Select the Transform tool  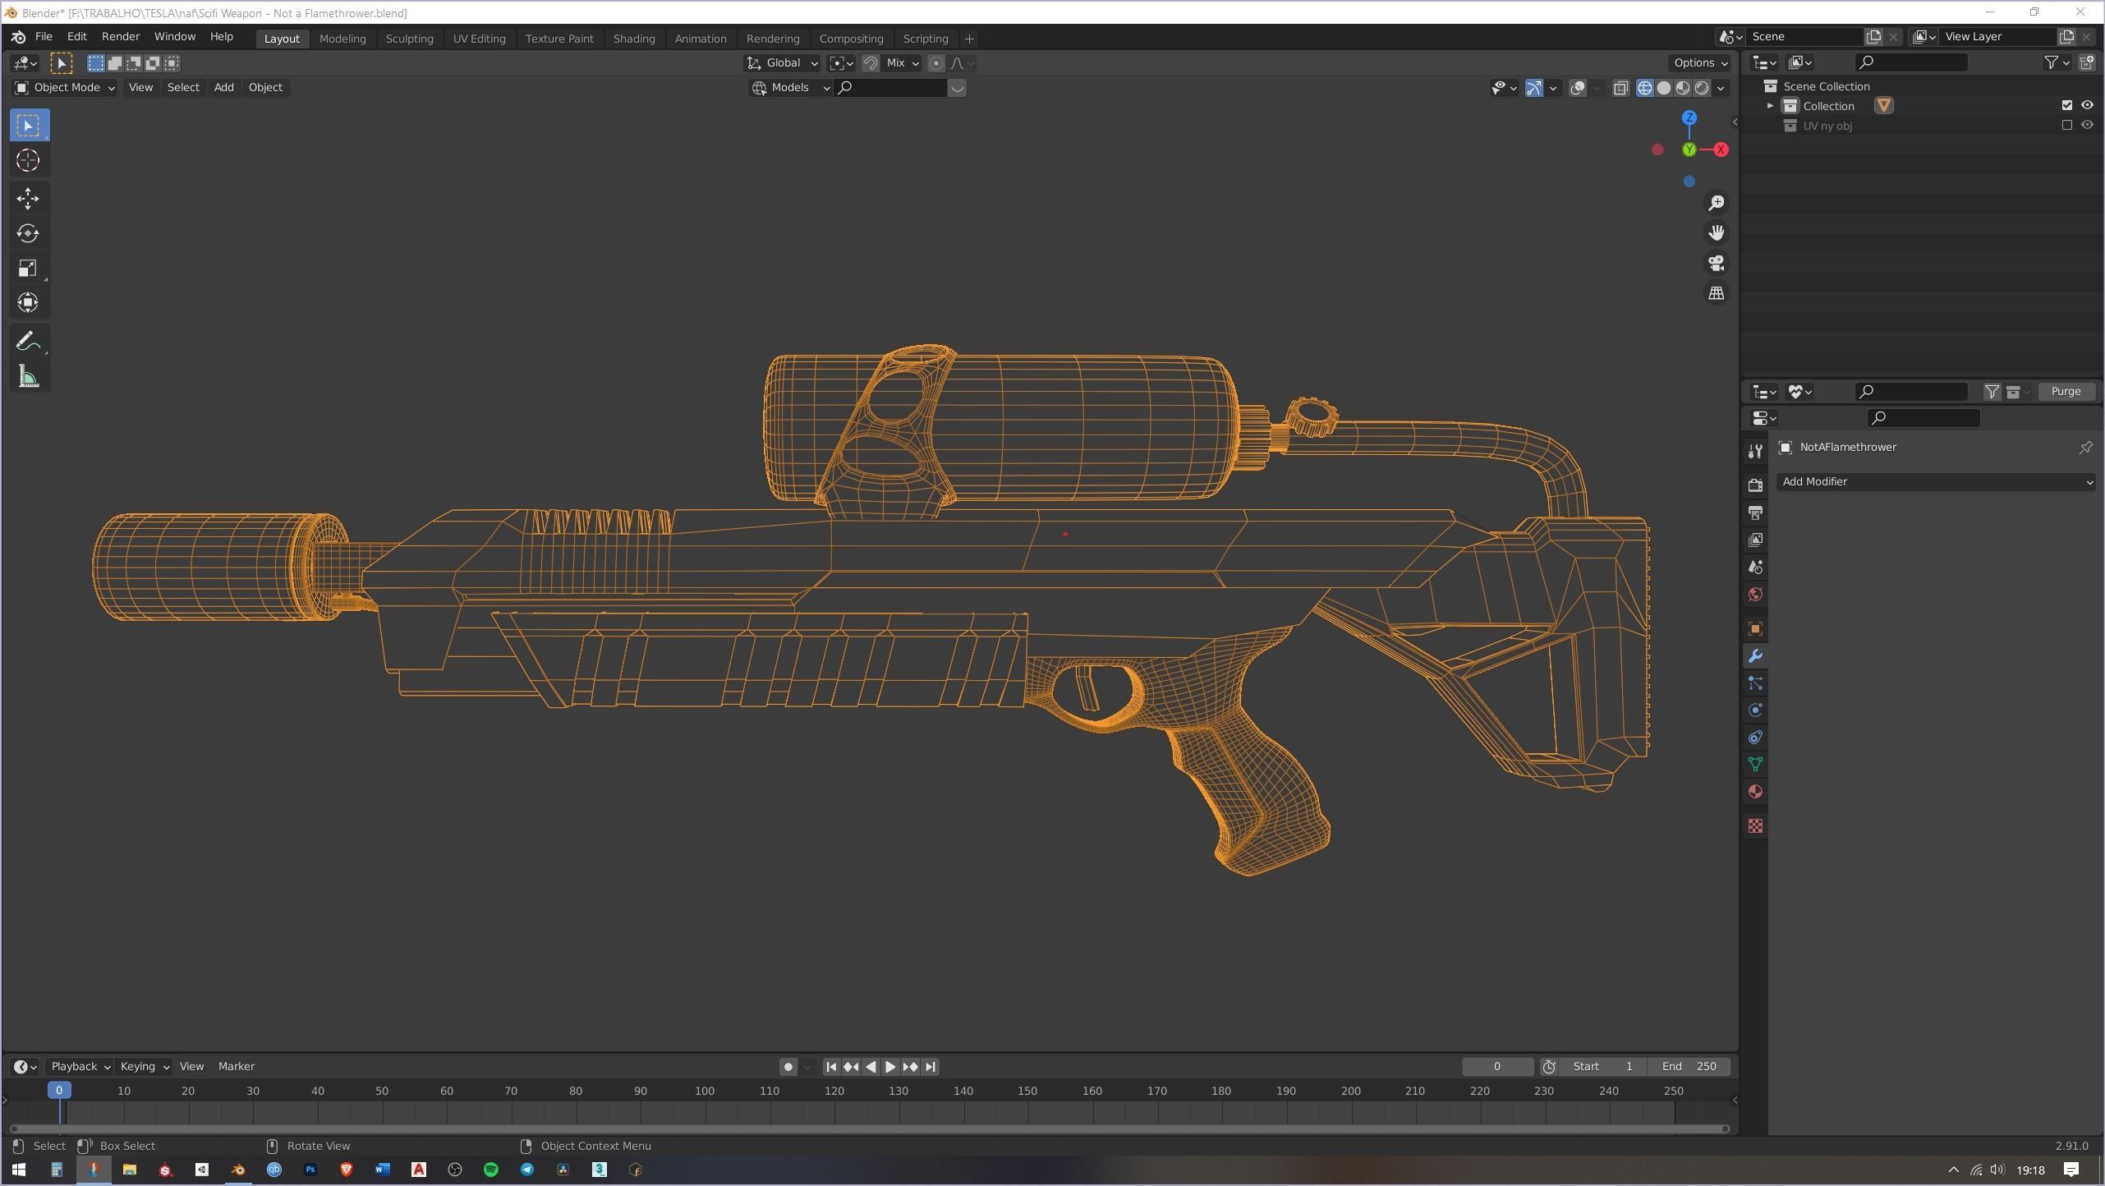point(28,303)
